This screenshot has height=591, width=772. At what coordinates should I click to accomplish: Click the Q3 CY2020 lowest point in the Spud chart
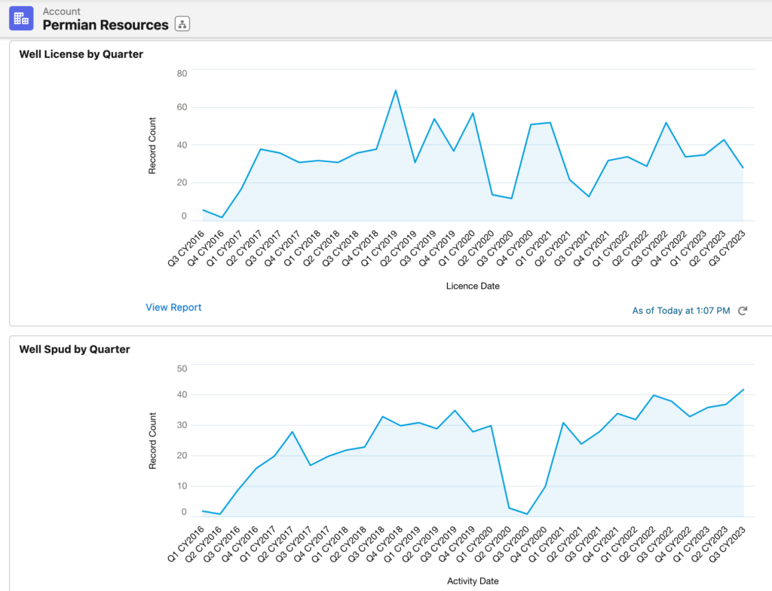527,514
